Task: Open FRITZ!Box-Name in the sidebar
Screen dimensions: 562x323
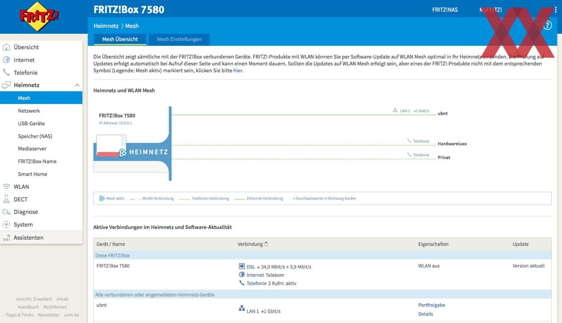Action: click(37, 161)
